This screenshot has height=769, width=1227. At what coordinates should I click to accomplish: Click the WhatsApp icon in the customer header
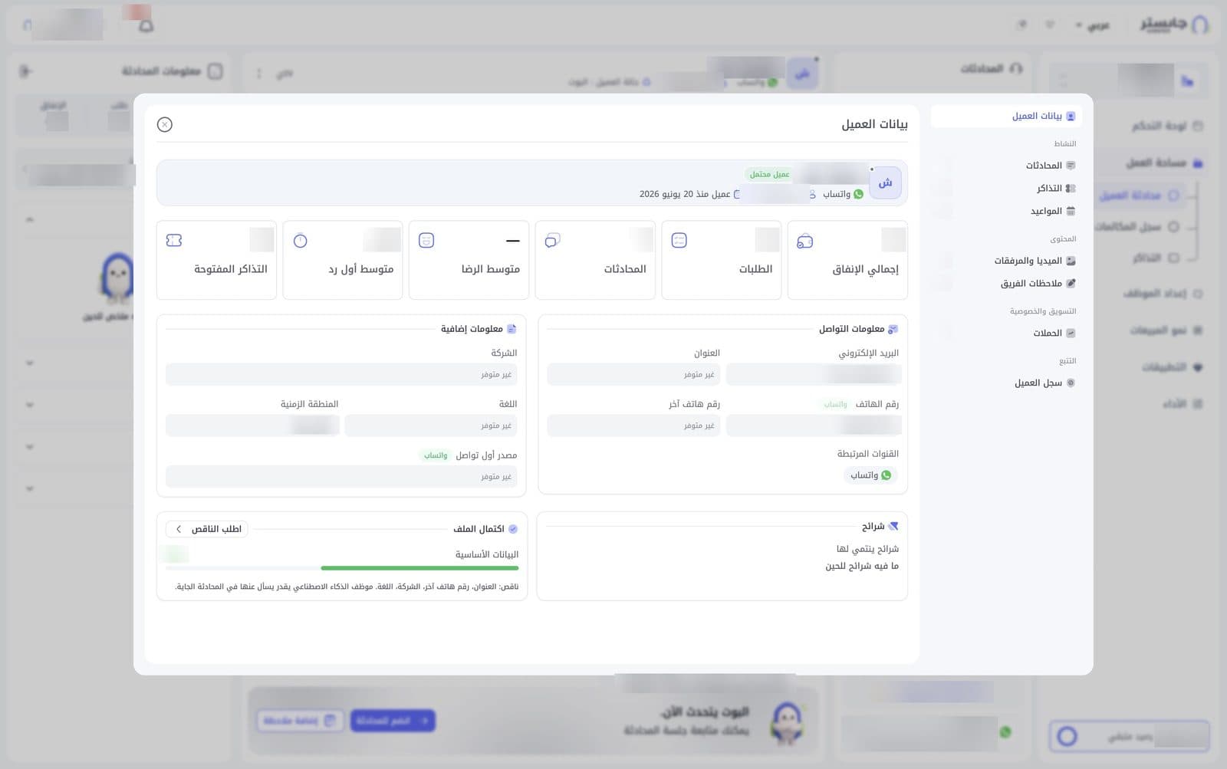[859, 194]
